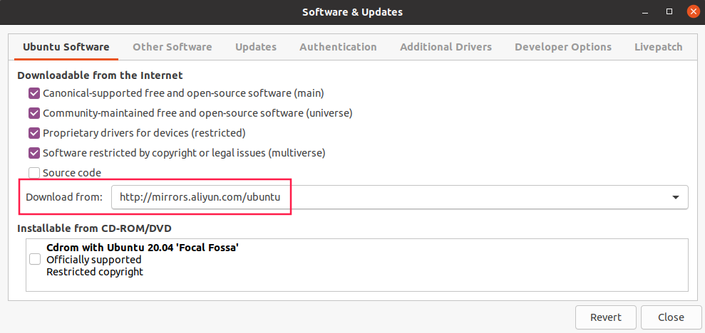Viewport: 705px width, 333px height.
Task: Click the 'Restricted copyright' text
Action: 95,272
